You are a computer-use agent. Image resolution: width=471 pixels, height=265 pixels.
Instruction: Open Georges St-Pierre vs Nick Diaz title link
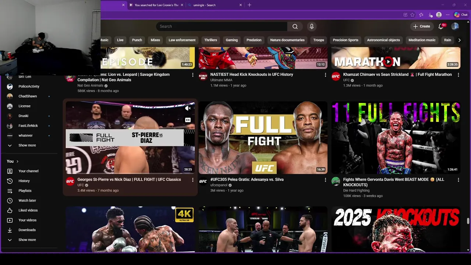tap(129, 180)
